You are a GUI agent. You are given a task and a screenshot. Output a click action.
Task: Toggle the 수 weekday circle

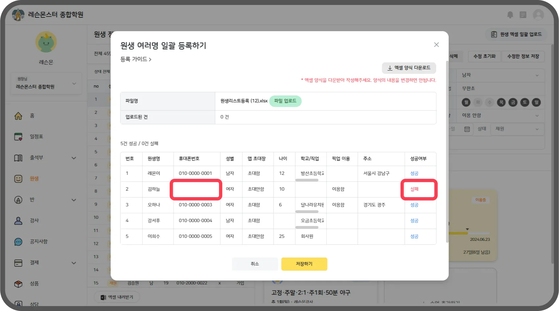tap(490, 102)
